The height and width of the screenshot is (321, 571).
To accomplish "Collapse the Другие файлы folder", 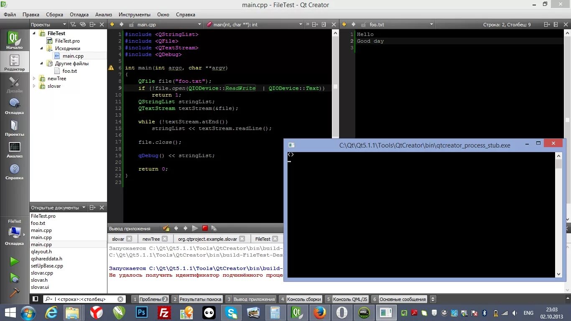I will point(41,63).
